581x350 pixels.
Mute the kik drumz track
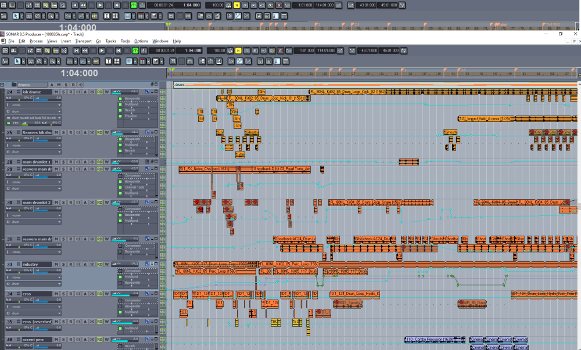pos(55,91)
